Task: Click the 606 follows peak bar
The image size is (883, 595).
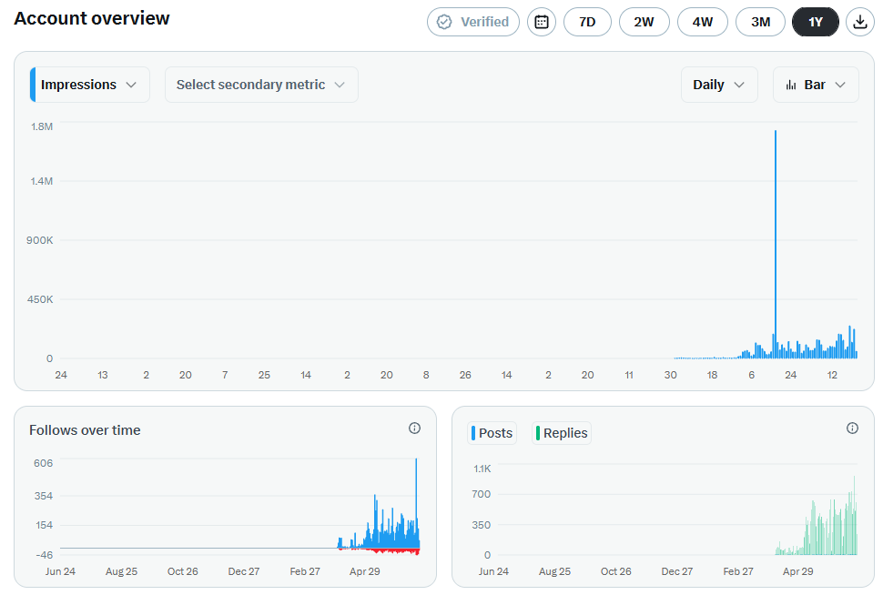Action: [x=416, y=503]
